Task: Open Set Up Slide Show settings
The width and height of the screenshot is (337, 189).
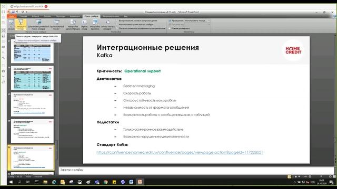Action: pos(73,25)
